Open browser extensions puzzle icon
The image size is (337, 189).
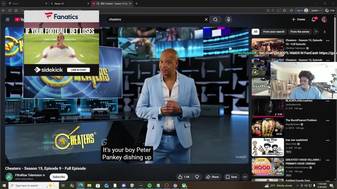[284, 10]
